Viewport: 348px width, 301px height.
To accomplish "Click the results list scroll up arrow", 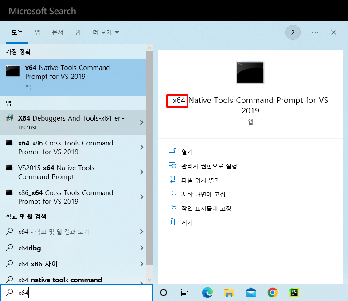I will (x=149, y=48).
